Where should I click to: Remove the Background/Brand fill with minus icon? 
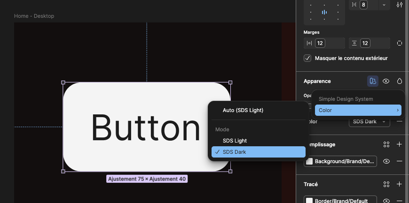pyautogui.click(x=399, y=161)
